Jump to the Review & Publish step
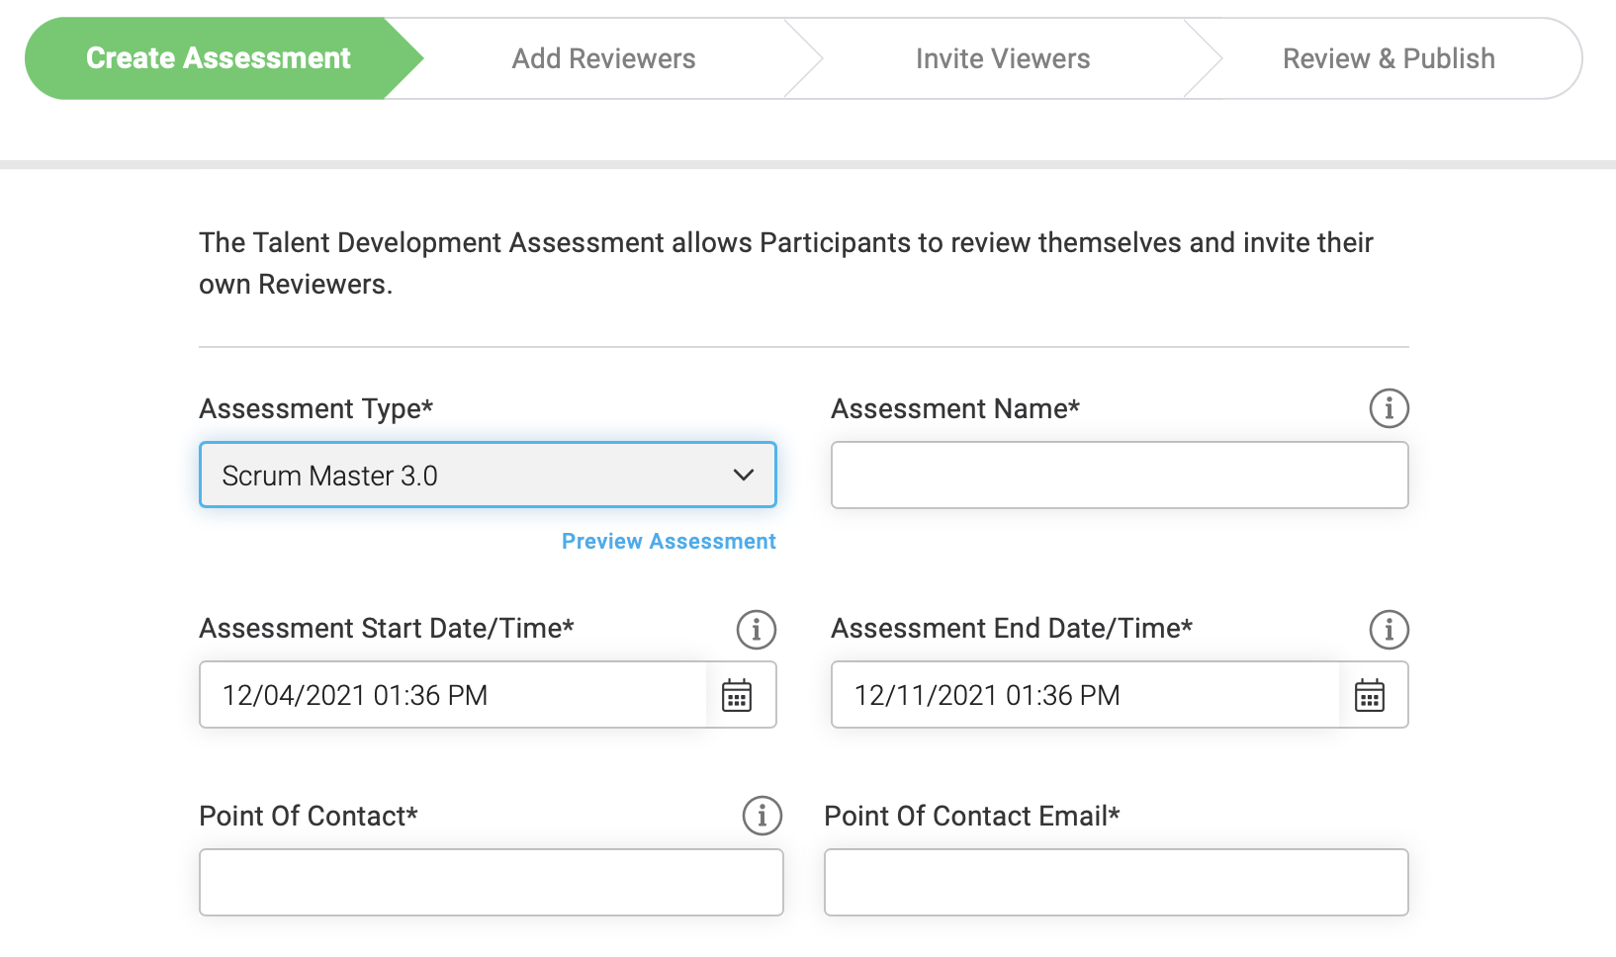 [1389, 58]
